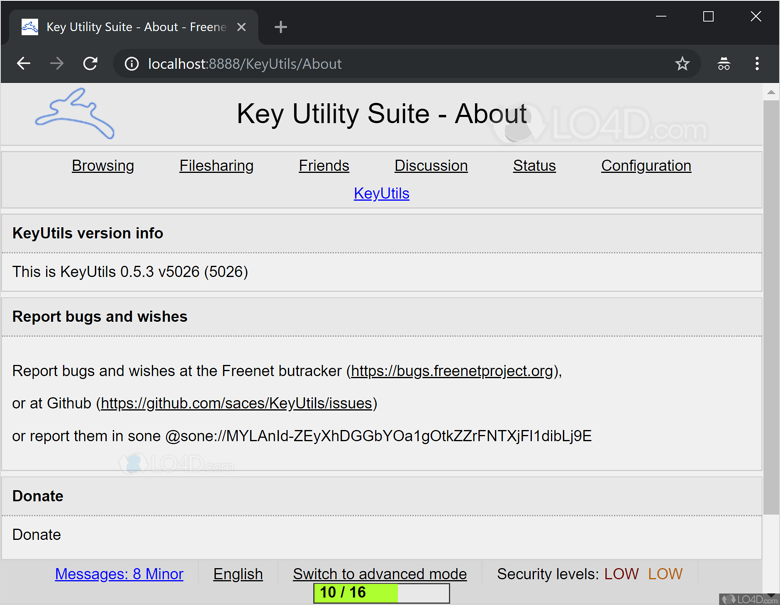Screen dimensions: 780x605
Task: View site information icon in address bar
Action: click(132, 64)
